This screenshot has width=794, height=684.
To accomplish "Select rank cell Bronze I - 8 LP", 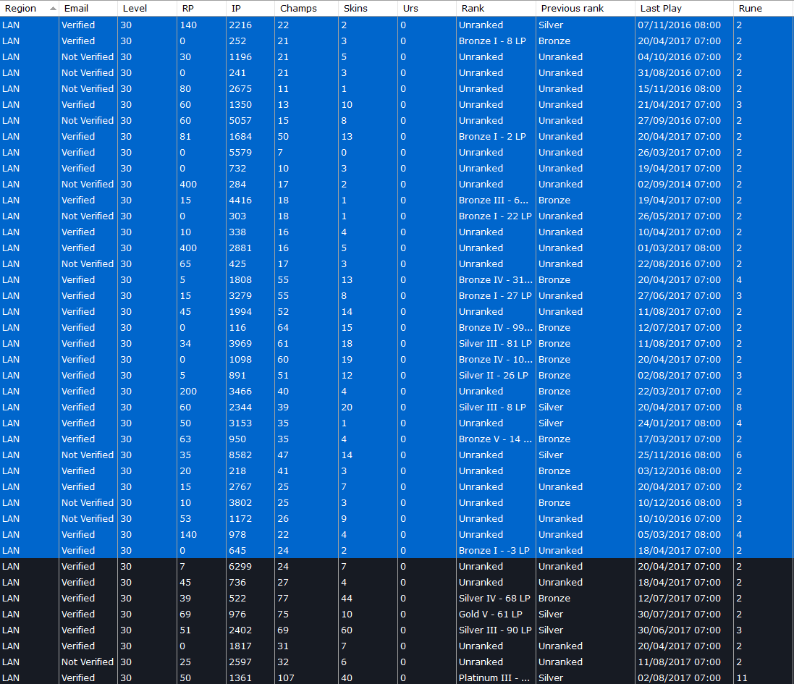I will click(x=492, y=41).
